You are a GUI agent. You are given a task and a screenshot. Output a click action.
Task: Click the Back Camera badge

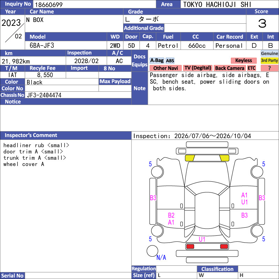point(230,68)
